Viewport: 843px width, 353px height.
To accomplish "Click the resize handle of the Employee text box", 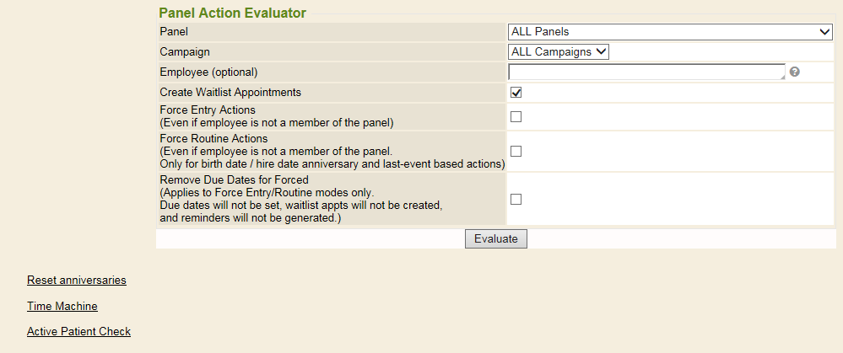I will coord(782,78).
